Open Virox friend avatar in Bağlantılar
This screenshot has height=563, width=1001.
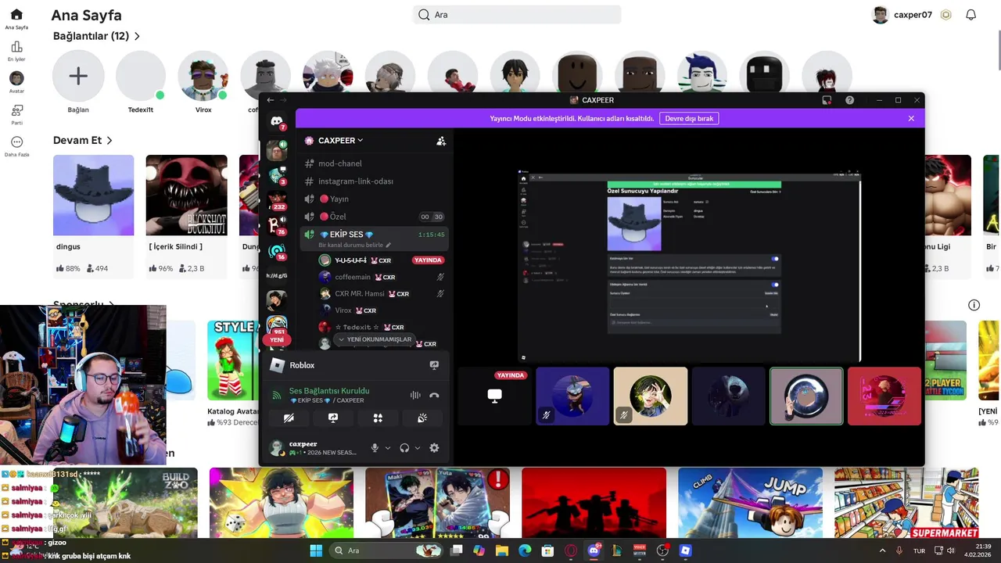[x=203, y=76]
